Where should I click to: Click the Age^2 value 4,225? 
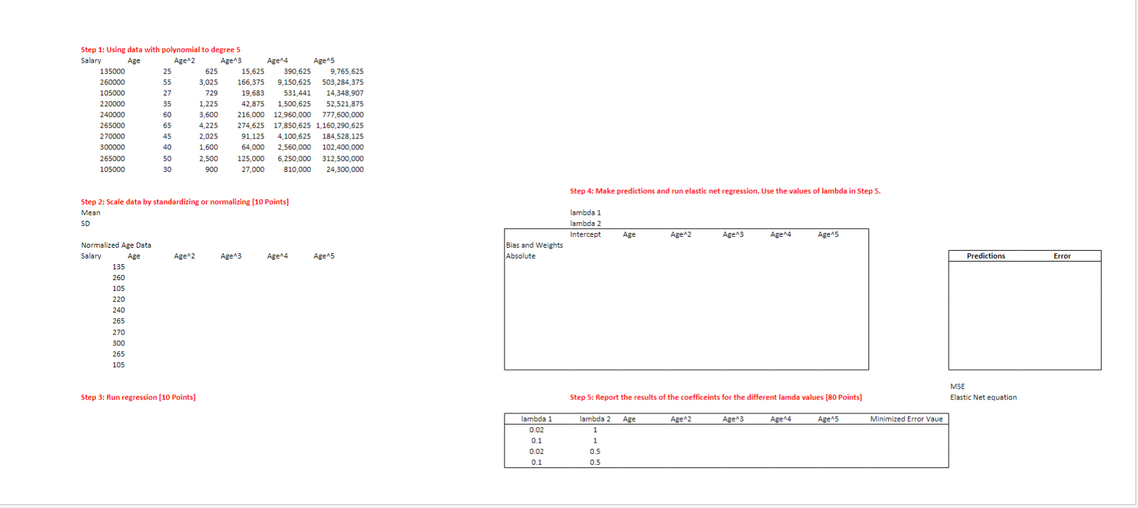(208, 125)
